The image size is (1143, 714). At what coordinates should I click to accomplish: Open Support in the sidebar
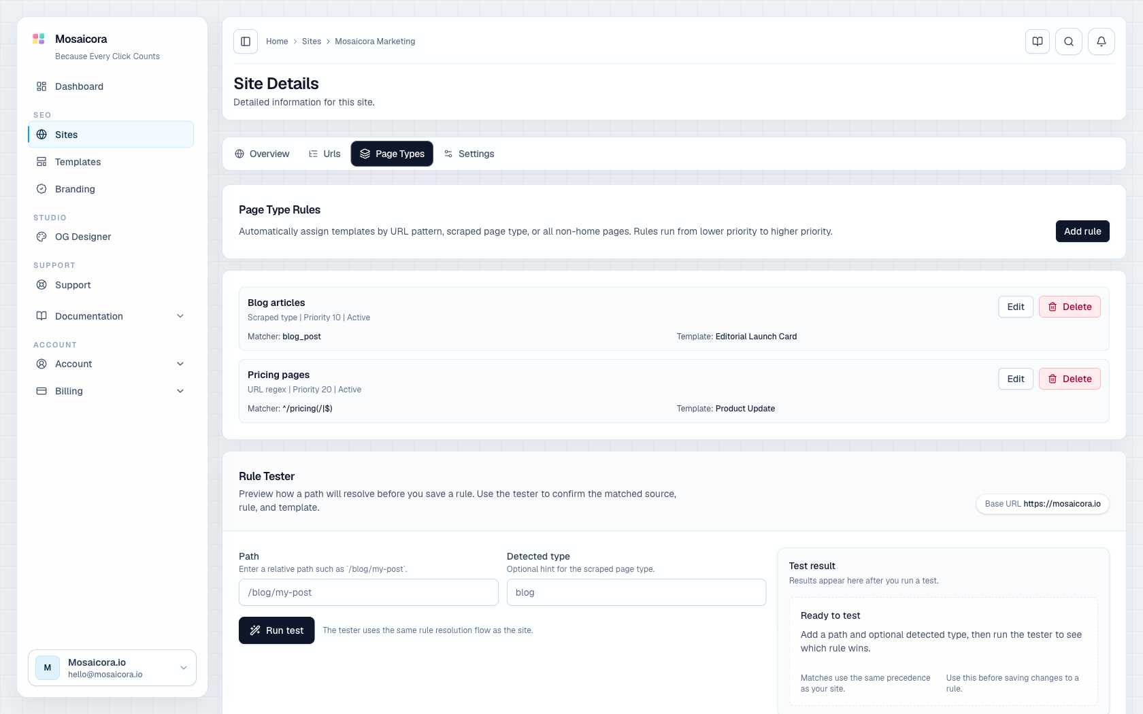pos(111,285)
